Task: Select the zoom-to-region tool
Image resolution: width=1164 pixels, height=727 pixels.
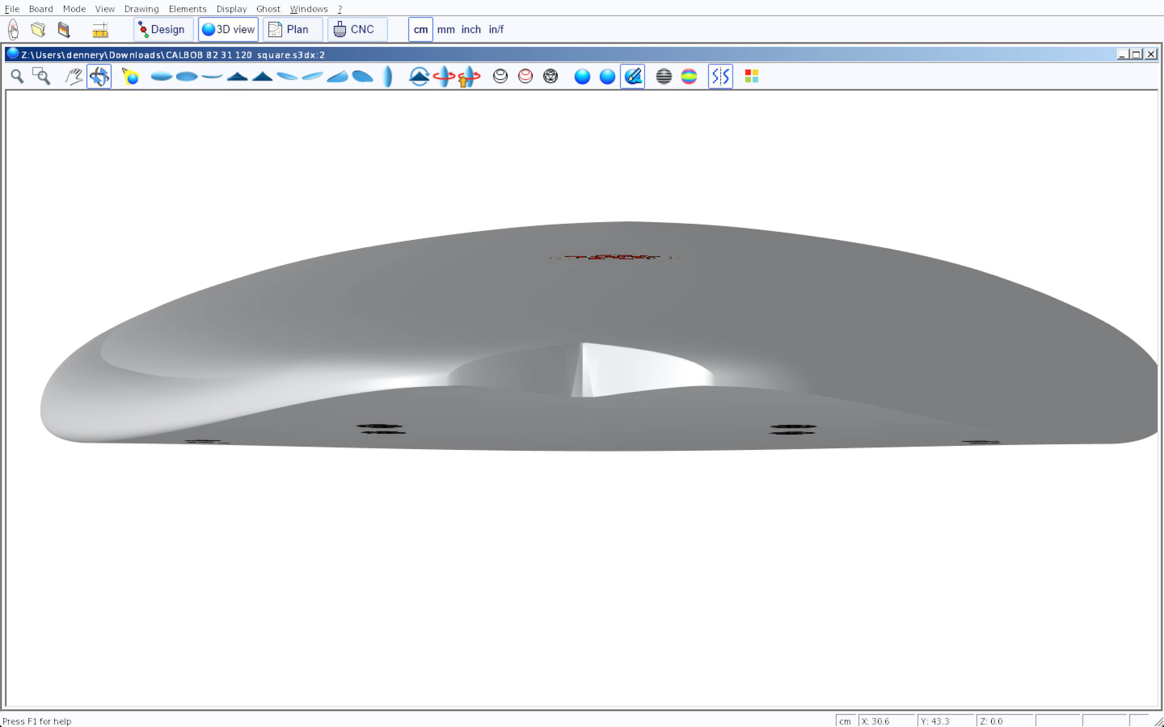Action: tap(41, 76)
